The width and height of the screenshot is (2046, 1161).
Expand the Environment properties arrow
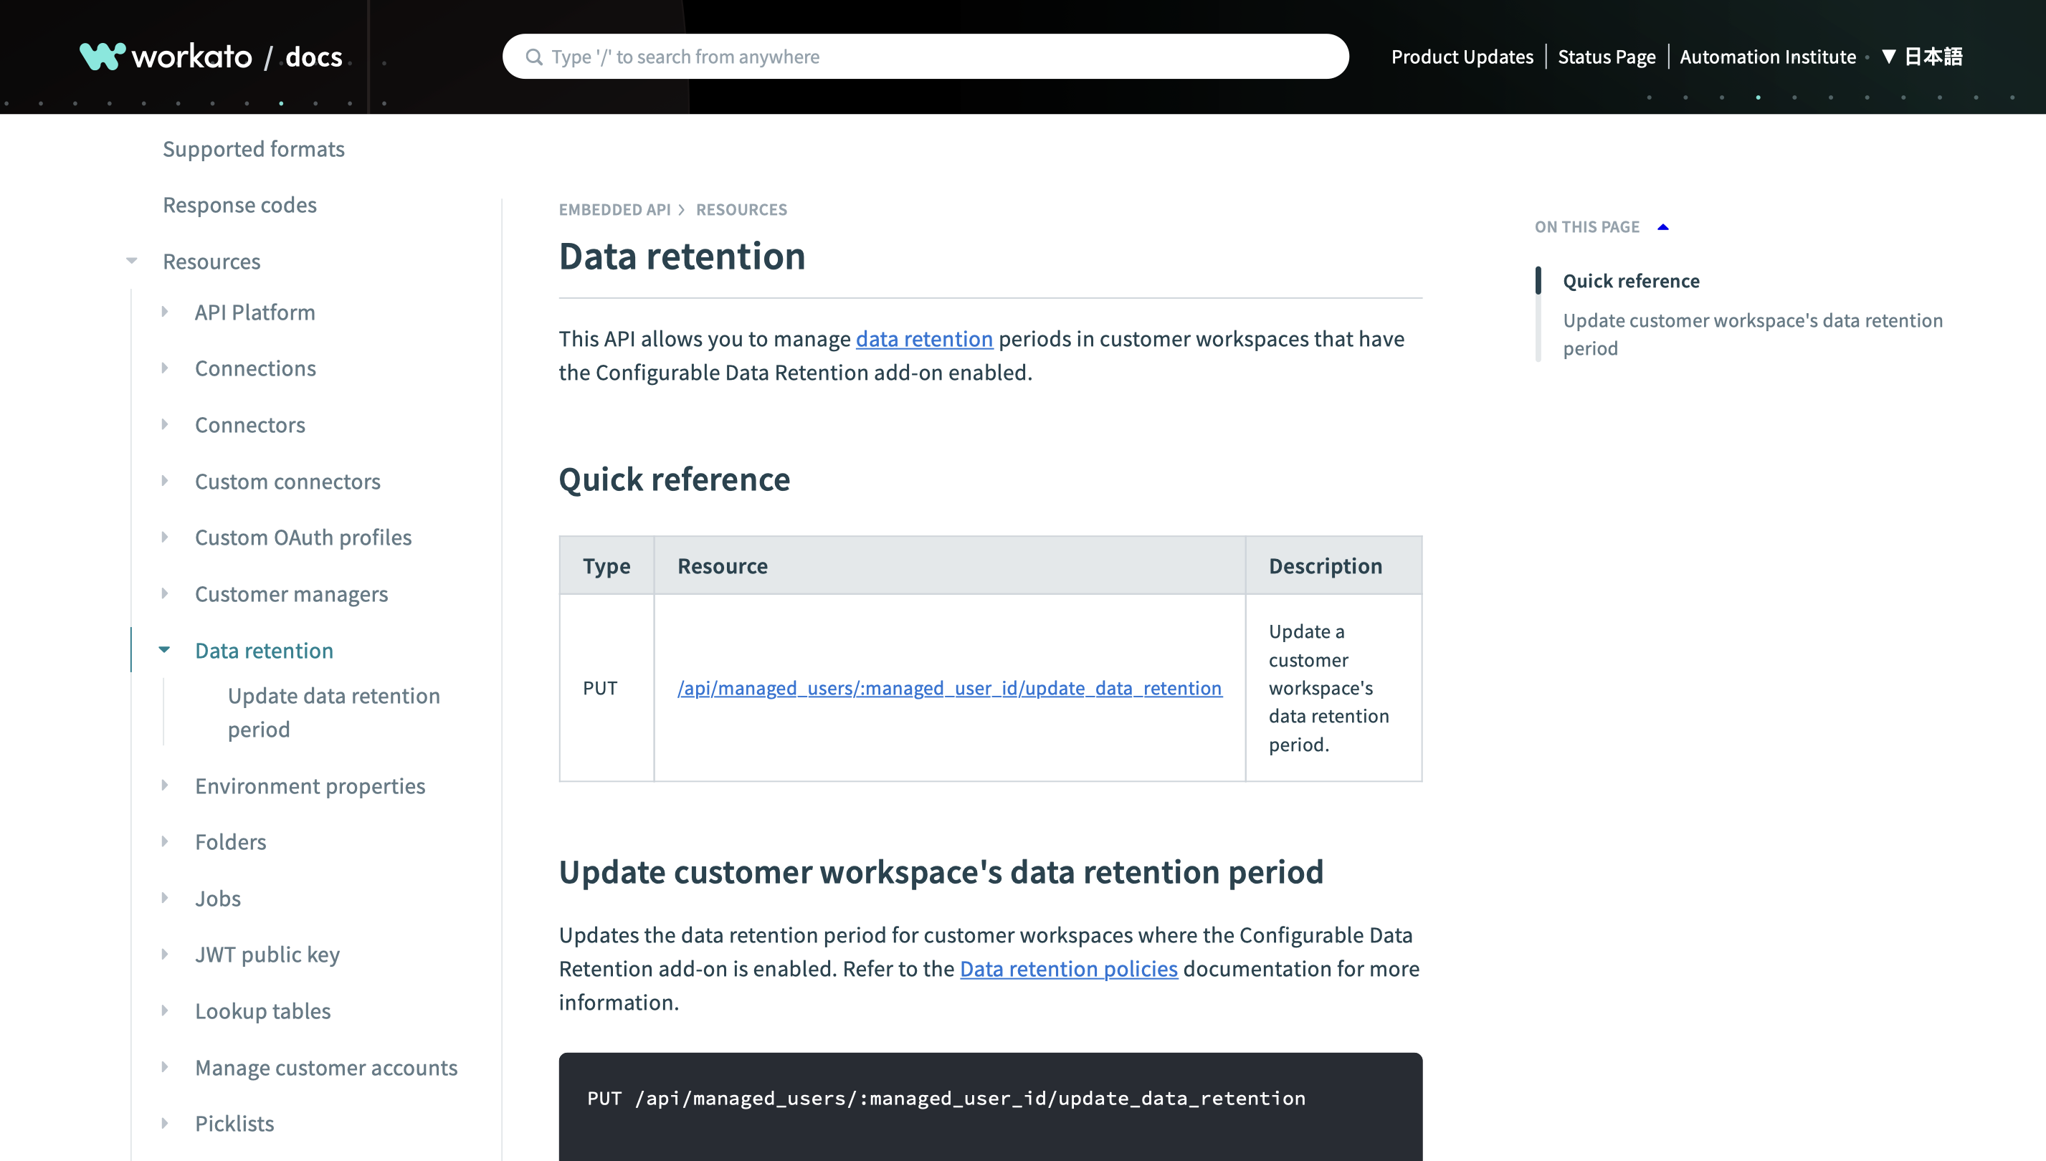point(164,785)
